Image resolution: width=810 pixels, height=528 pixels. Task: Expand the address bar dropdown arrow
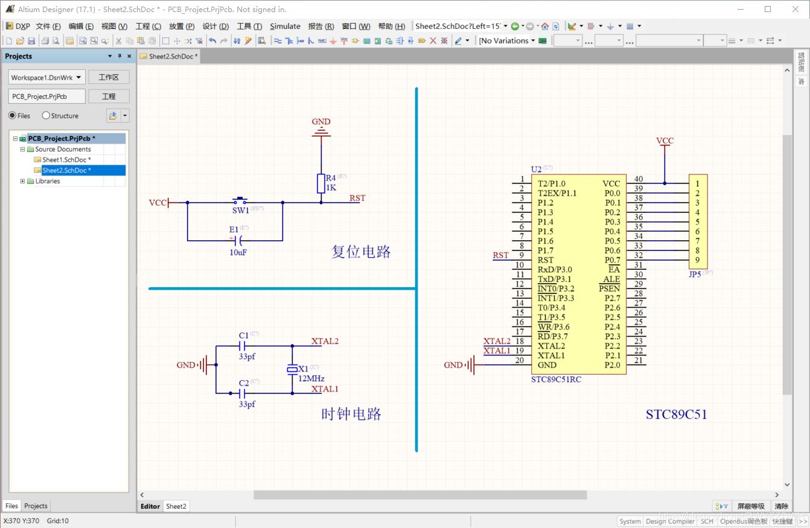505,26
